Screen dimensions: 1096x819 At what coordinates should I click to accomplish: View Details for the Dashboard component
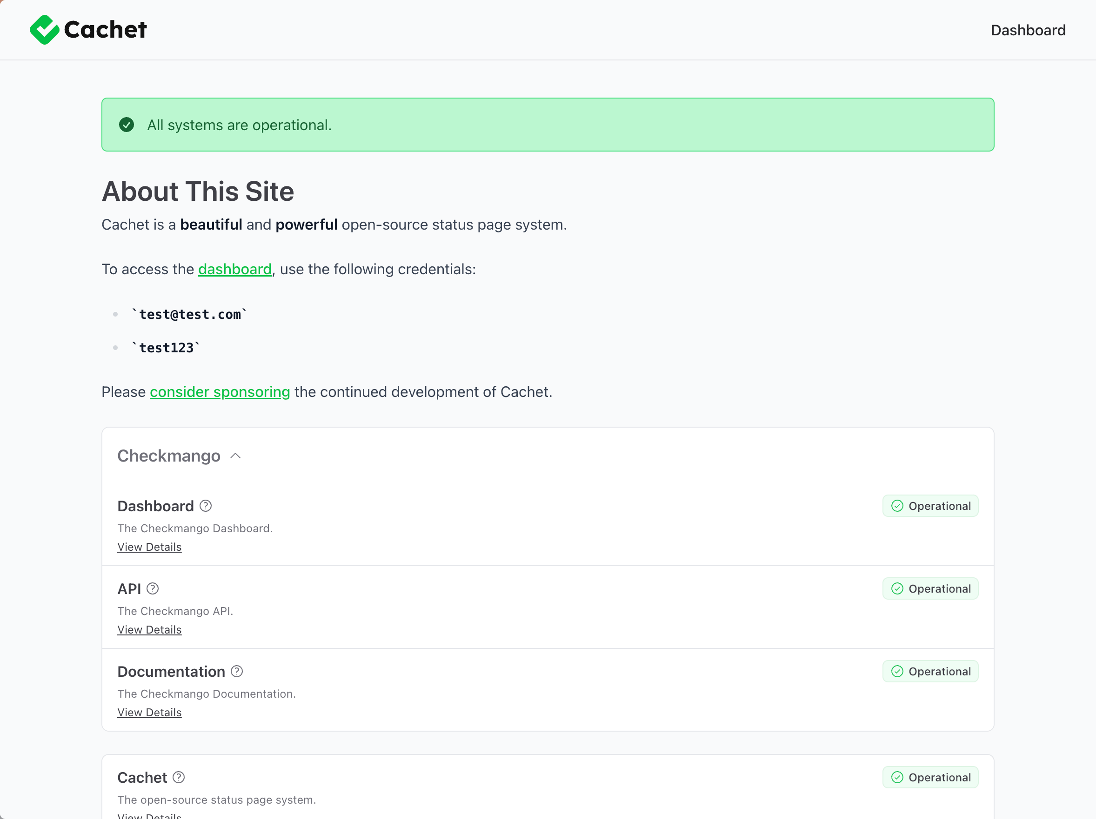149,547
